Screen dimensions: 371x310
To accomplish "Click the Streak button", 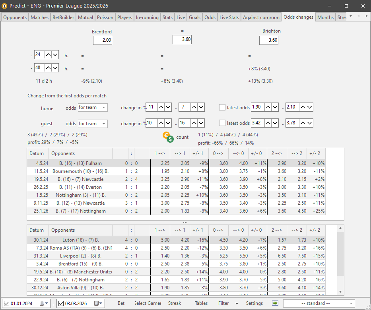I will tap(175, 303).
